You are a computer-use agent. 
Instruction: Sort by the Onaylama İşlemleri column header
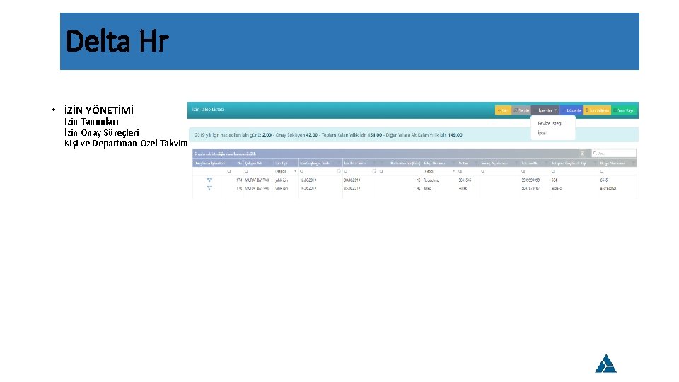209,163
